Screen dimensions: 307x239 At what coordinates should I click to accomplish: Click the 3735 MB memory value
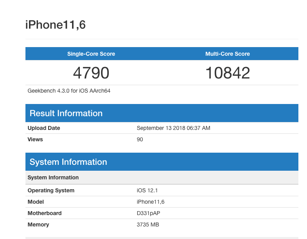(148, 224)
